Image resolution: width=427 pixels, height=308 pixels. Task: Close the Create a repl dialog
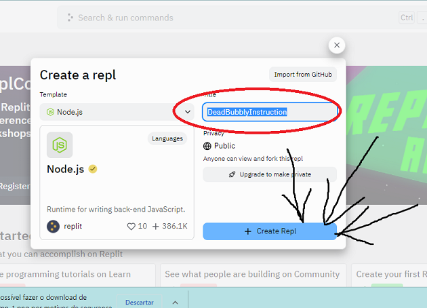337,45
